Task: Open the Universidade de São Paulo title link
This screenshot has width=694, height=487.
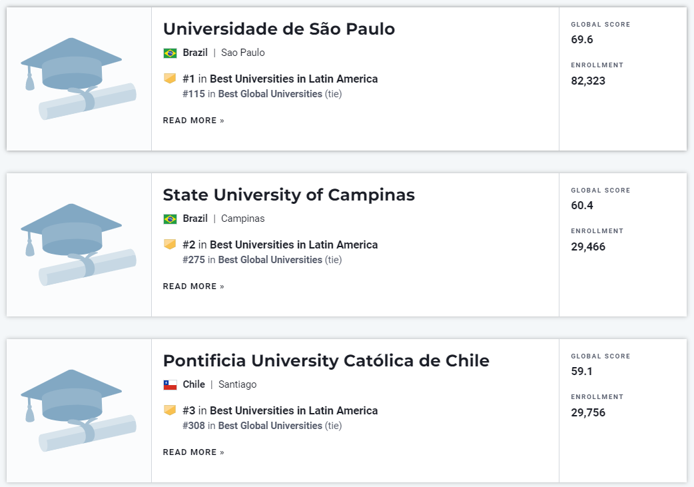Action: click(x=279, y=29)
